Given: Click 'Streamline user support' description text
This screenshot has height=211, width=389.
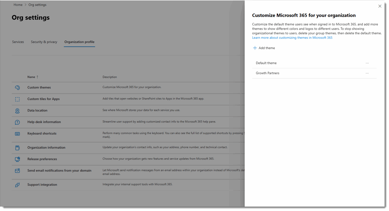Looking at the screenshot, I should (159, 121).
